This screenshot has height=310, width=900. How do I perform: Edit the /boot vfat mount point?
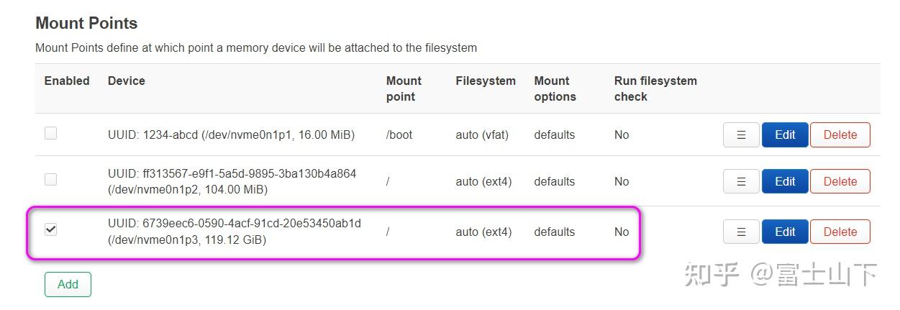coord(785,135)
